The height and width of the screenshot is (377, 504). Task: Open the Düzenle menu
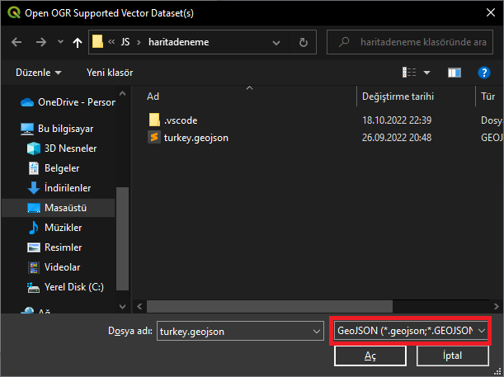click(x=38, y=73)
